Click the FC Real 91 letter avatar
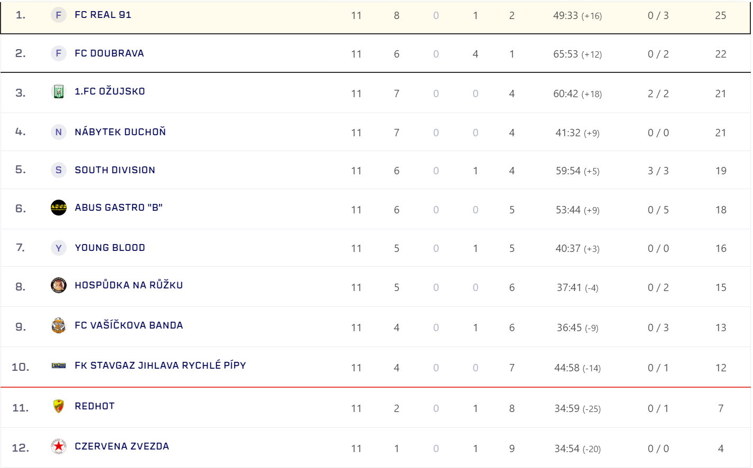753x468 pixels. coord(58,15)
